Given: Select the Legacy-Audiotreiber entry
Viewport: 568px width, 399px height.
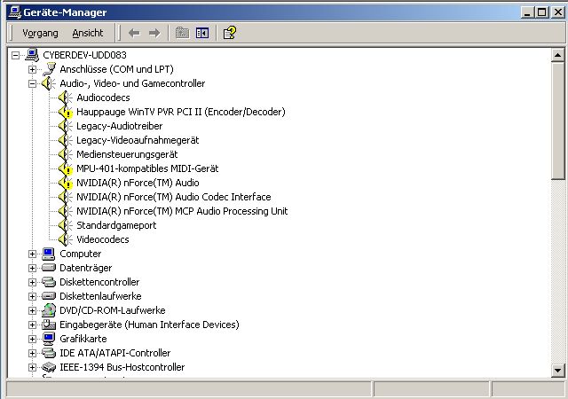Looking at the screenshot, I should [120, 126].
